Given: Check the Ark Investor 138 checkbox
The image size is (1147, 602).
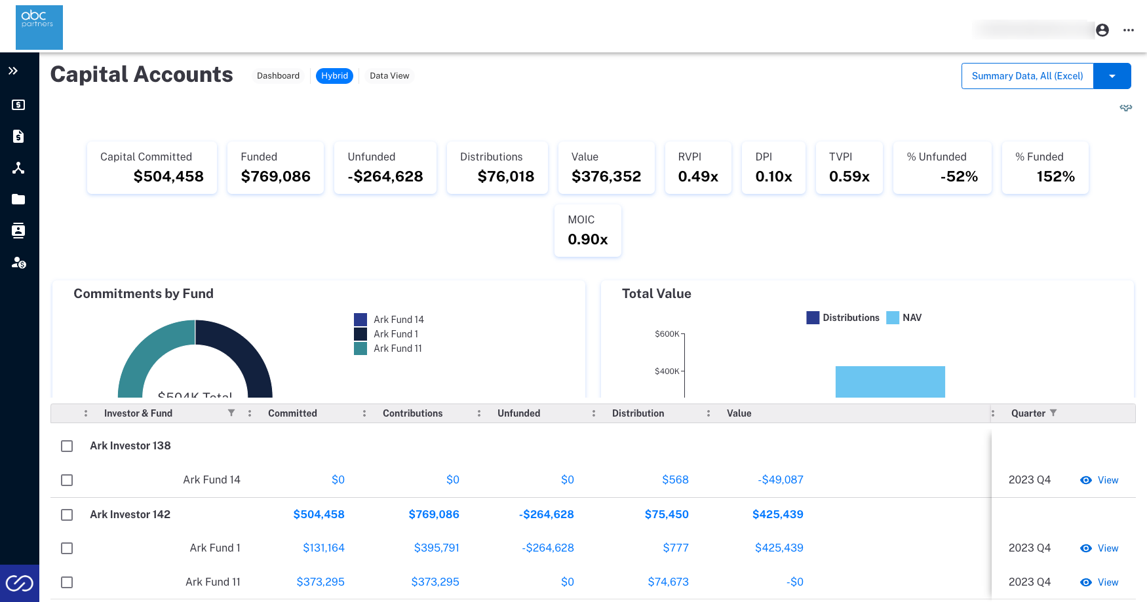Looking at the screenshot, I should tap(67, 446).
